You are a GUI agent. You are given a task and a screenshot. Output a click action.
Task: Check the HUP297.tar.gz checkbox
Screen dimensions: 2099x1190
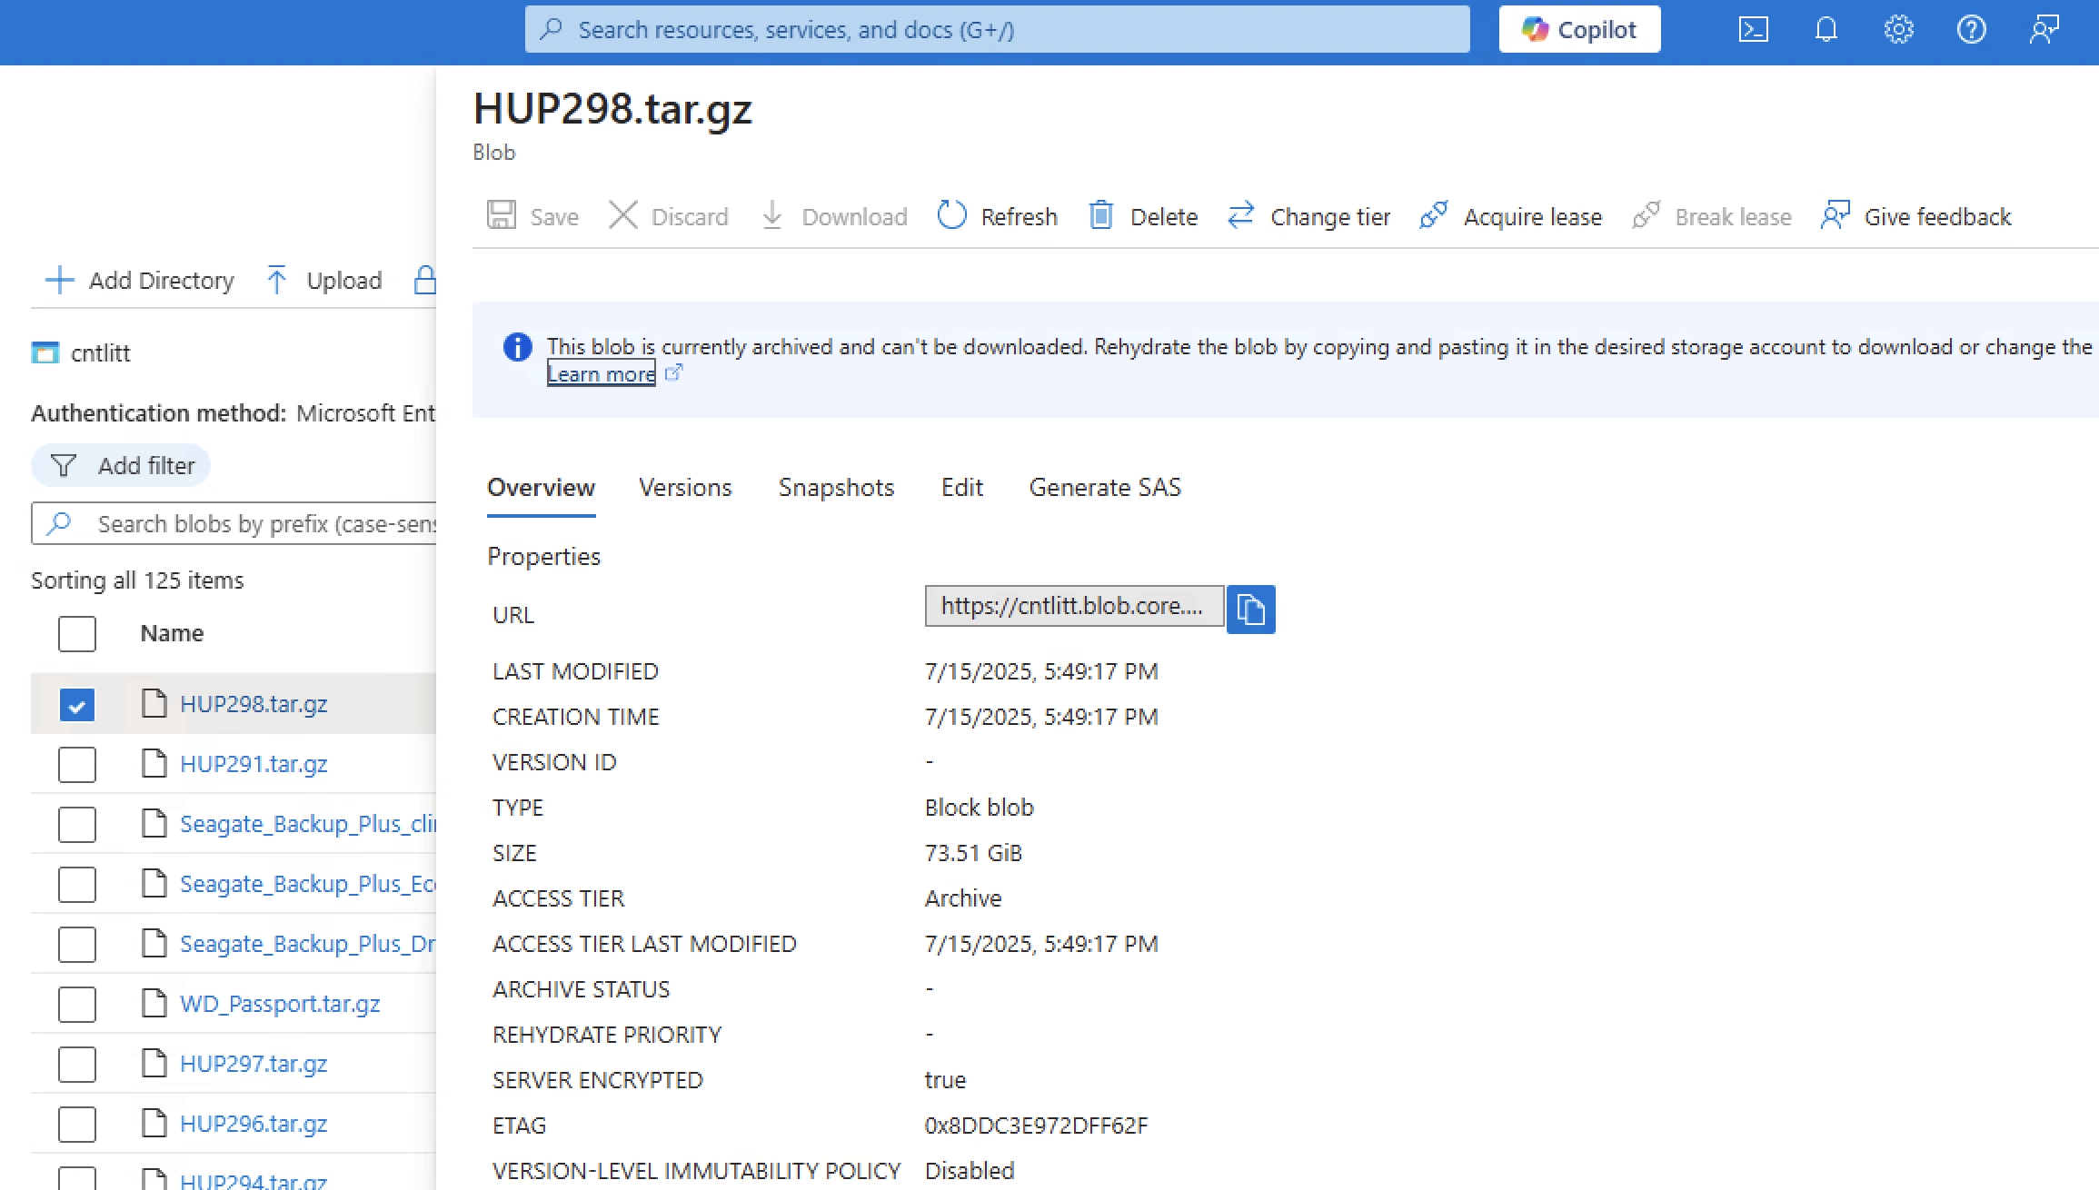click(x=77, y=1064)
